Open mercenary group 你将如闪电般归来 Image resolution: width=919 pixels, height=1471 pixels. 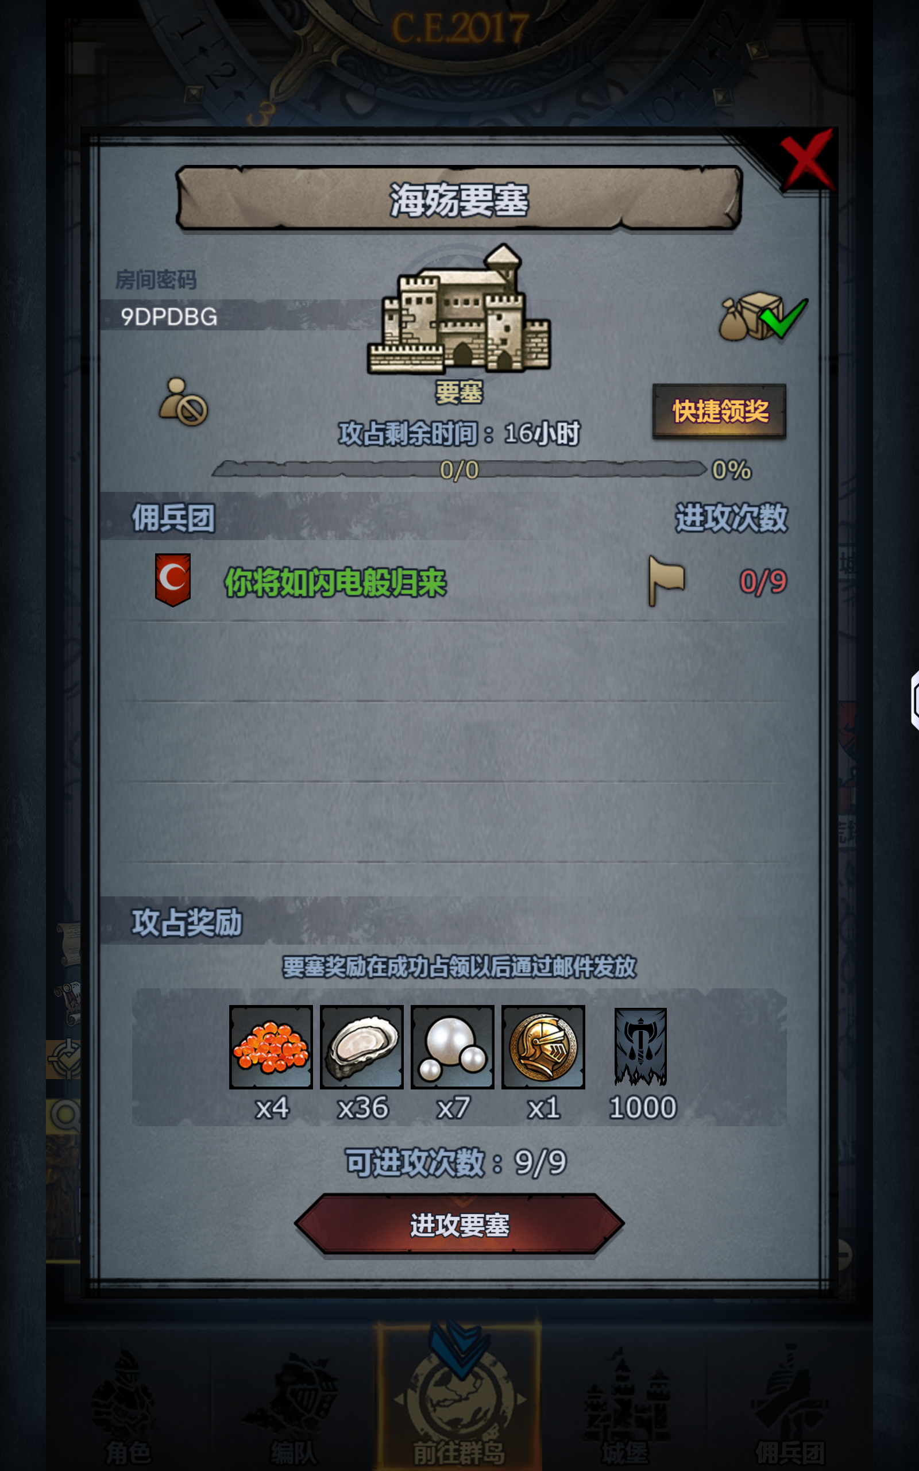point(335,582)
